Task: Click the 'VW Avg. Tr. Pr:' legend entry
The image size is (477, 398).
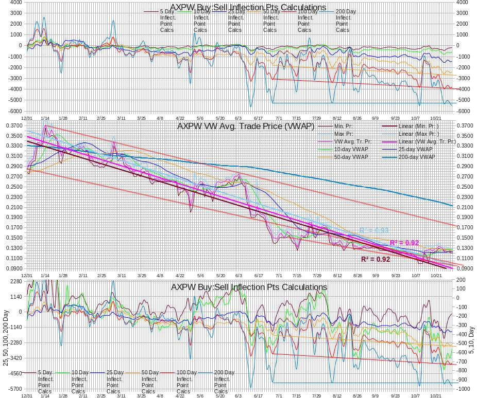Action: (345, 141)
